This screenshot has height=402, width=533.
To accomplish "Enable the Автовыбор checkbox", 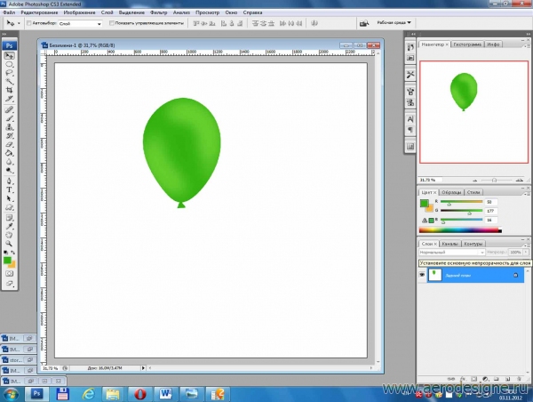I will pyautogui.click(x=28, y=23).
